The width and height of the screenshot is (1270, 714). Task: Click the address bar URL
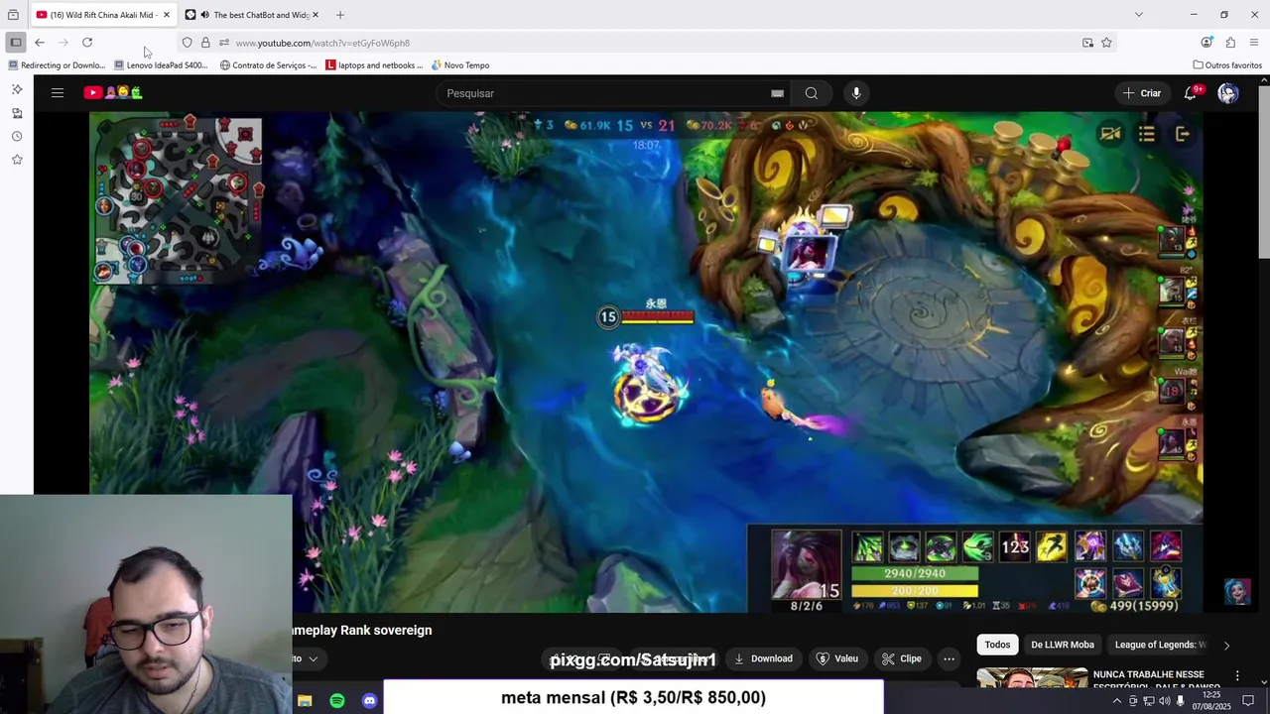point(322,44)
